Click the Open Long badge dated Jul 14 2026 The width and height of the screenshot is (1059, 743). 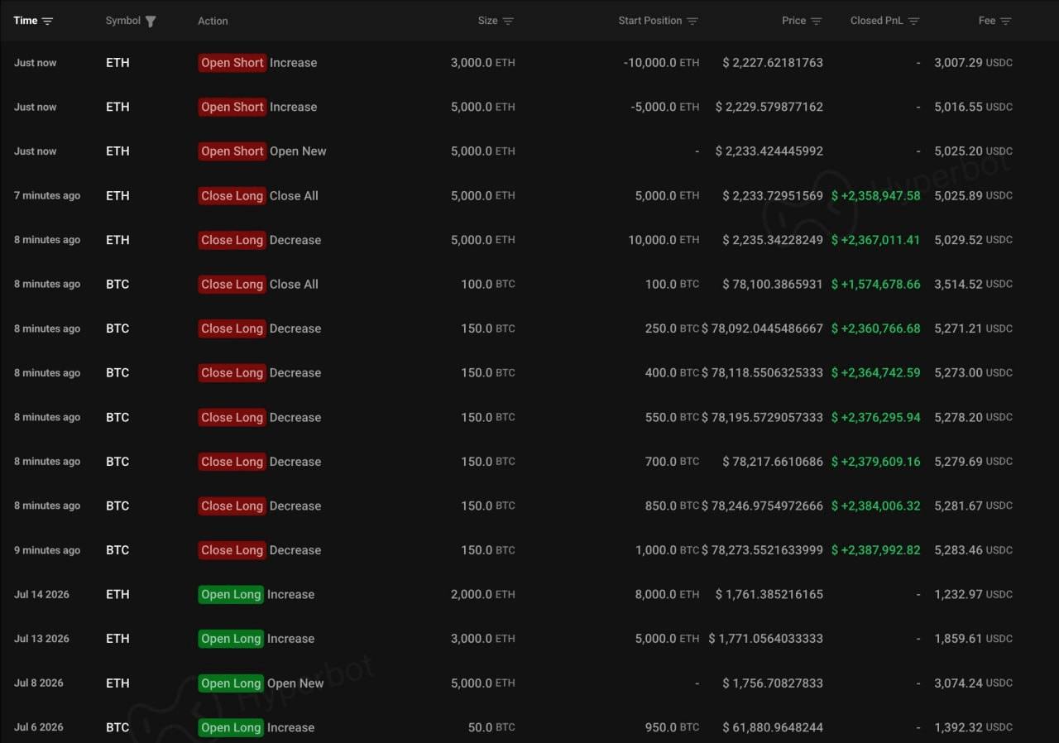pos(231,595)
